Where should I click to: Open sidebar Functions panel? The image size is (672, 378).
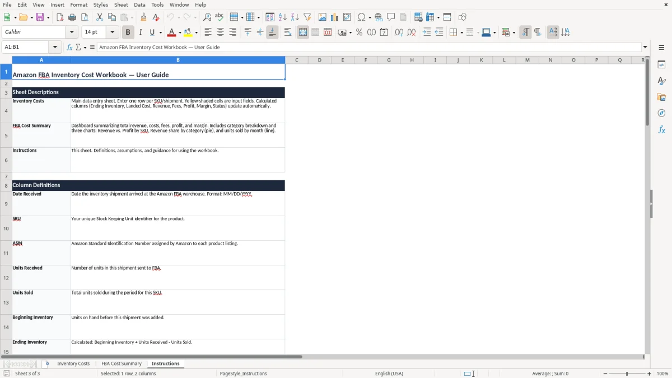[x=661, y=129]
